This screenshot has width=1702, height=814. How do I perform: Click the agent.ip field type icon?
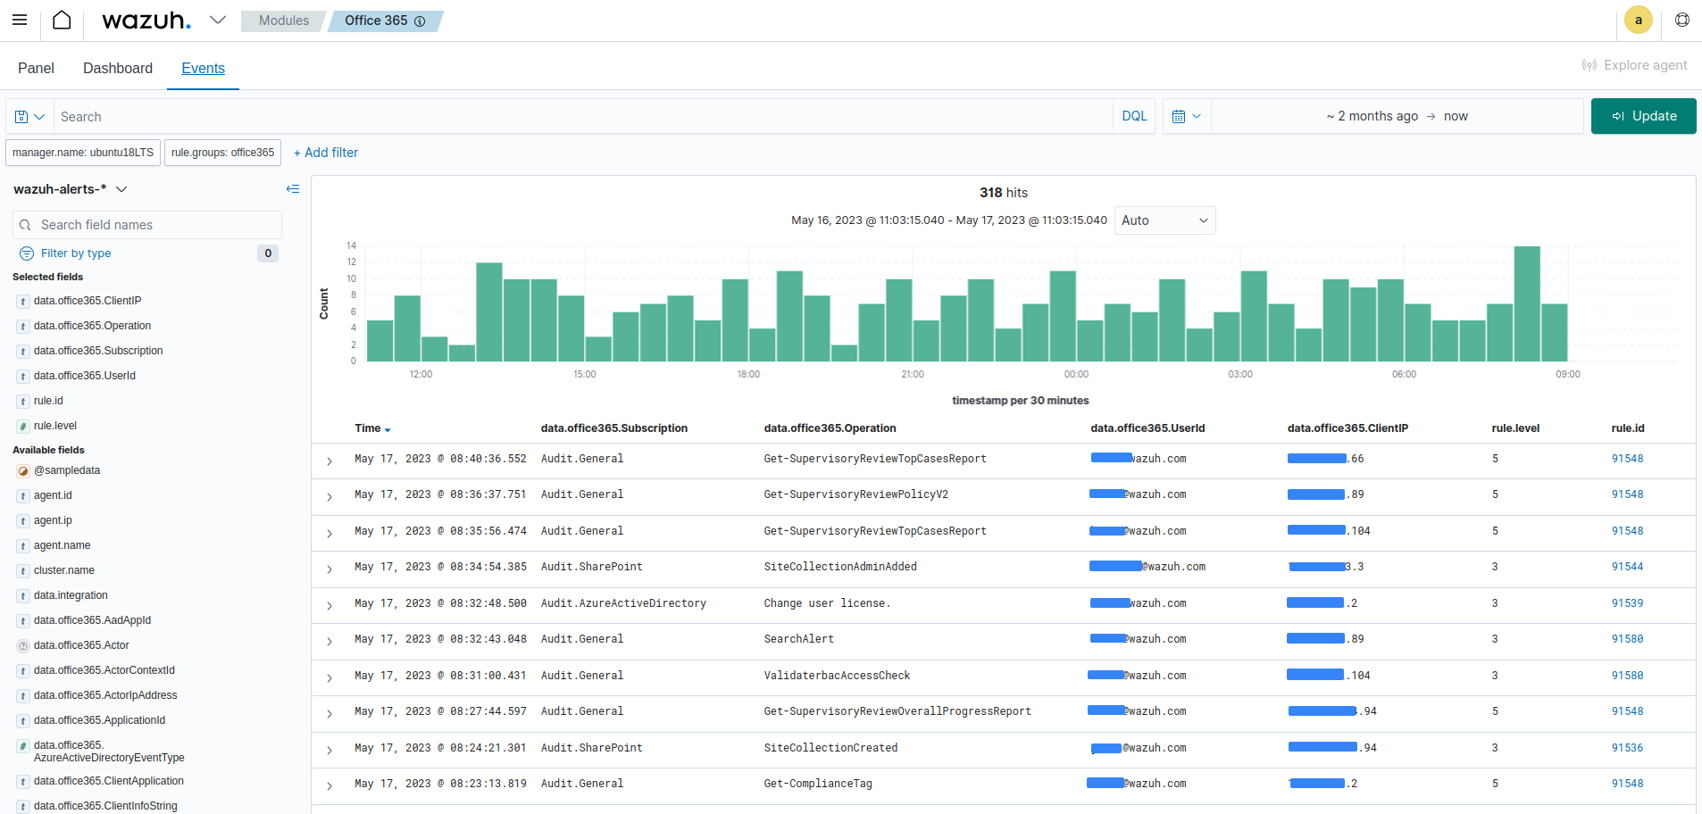point(23,521)
